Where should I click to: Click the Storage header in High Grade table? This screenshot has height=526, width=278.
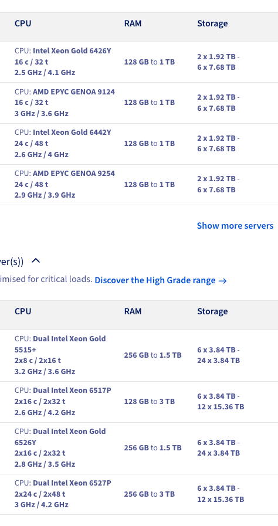point(213,311)
